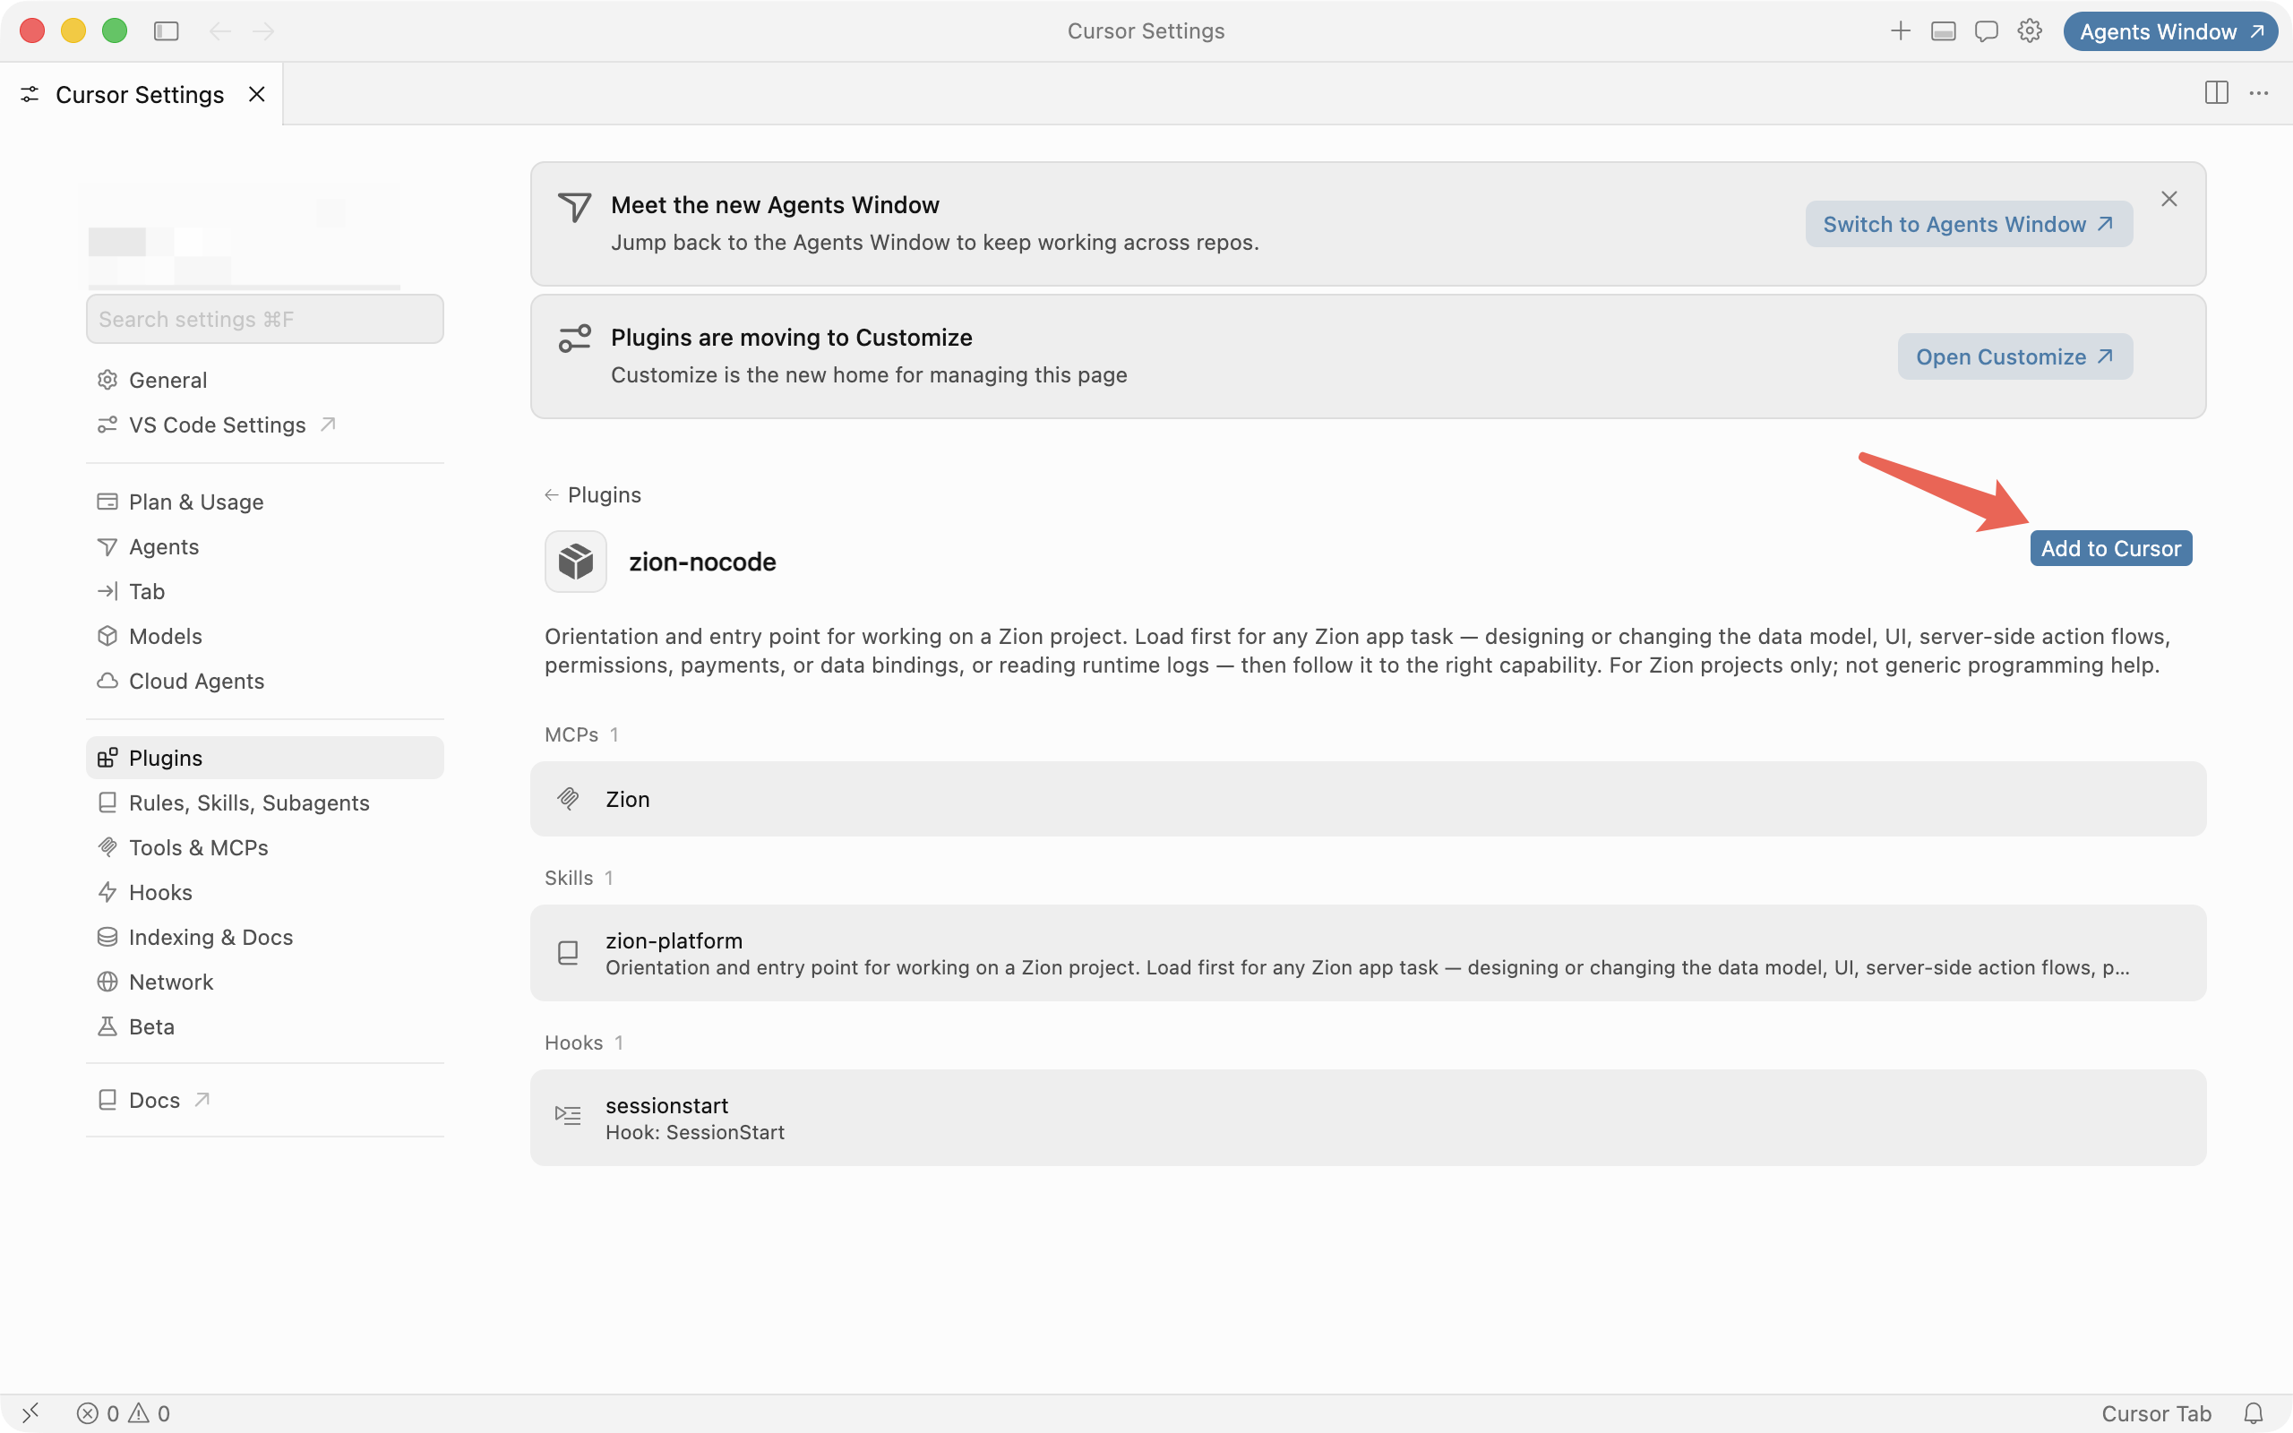2293x1433 pixels.
Task: Click the zion-platform book icon
Action: (568, 952)
